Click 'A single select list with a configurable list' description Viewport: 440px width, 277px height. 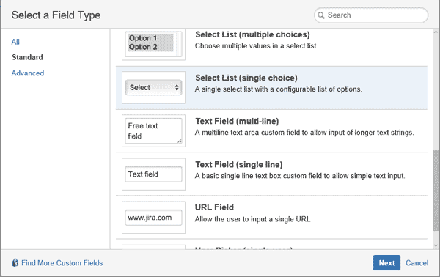tap(279, 89)
